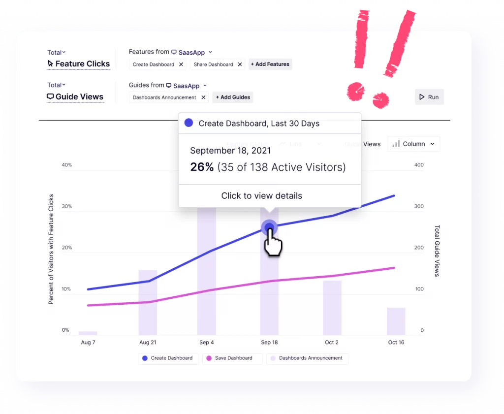Open Total dropdown above Guide Views
Image resolution: width=504 pixels, height=414 pixels.
[56, 85]
